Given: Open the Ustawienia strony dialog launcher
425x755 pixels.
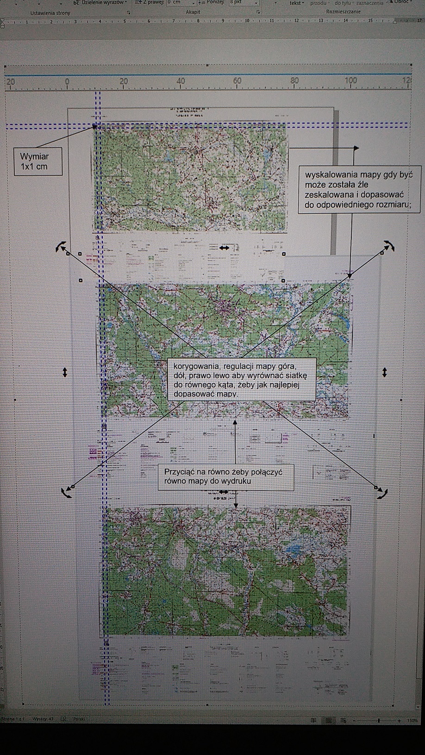Looking at the screenshot, I should [x=128, y=12].
